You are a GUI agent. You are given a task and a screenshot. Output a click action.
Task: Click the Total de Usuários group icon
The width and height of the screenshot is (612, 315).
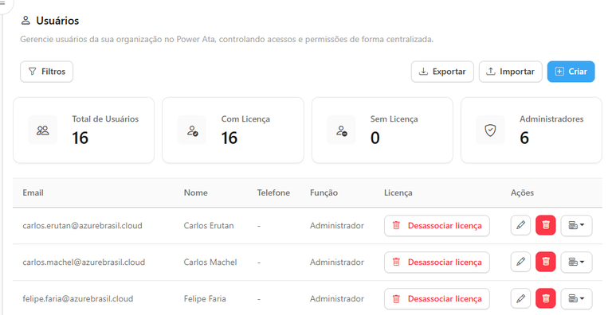[42, 130]
